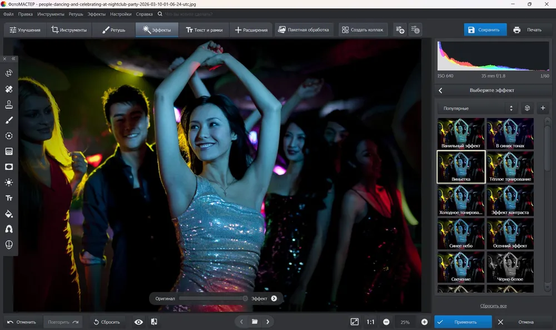Click the text tool icon in sidebar
The height and width of the screenshot is (330, 556).
pos(9,198)
